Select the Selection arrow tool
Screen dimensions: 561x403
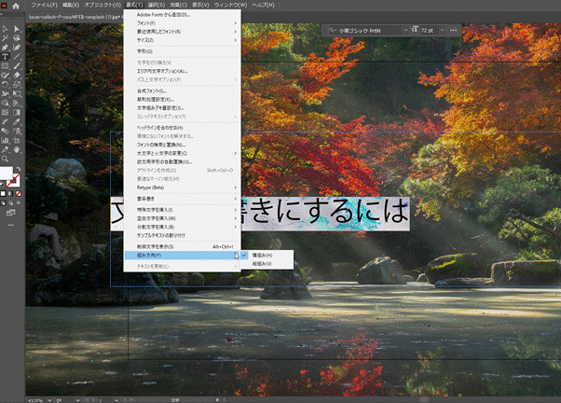click(6, 28)
